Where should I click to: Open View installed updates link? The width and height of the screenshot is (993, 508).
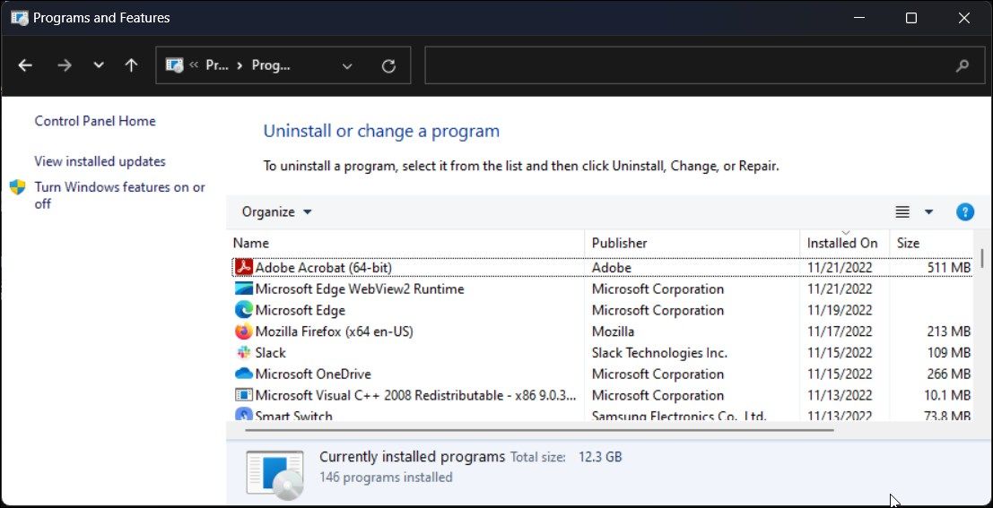click(100, 161)
